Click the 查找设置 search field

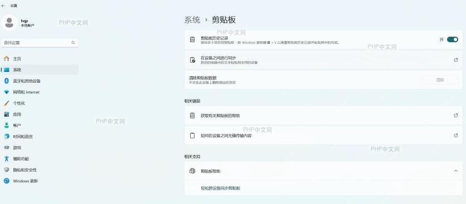coord(40,43)
